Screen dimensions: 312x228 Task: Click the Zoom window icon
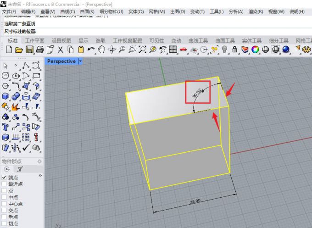[x=132, y=50]
